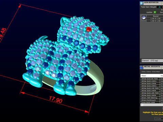
Task: Click the Calculate button in Metal Weights
Action: [x=159, y=119]
